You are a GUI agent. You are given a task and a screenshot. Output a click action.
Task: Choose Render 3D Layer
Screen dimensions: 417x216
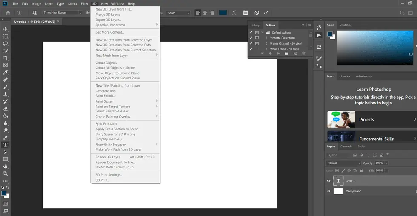125,157
